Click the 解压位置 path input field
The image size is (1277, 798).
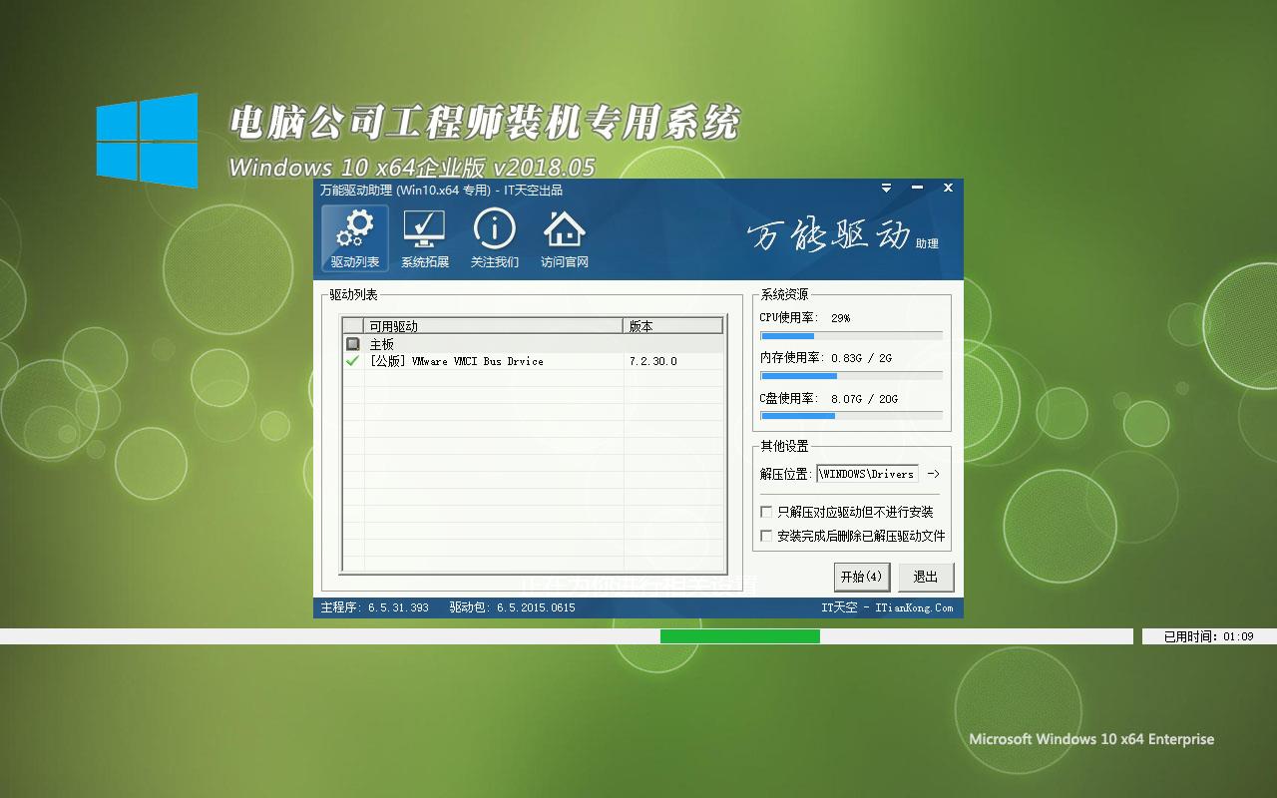(x=867, y=474)
